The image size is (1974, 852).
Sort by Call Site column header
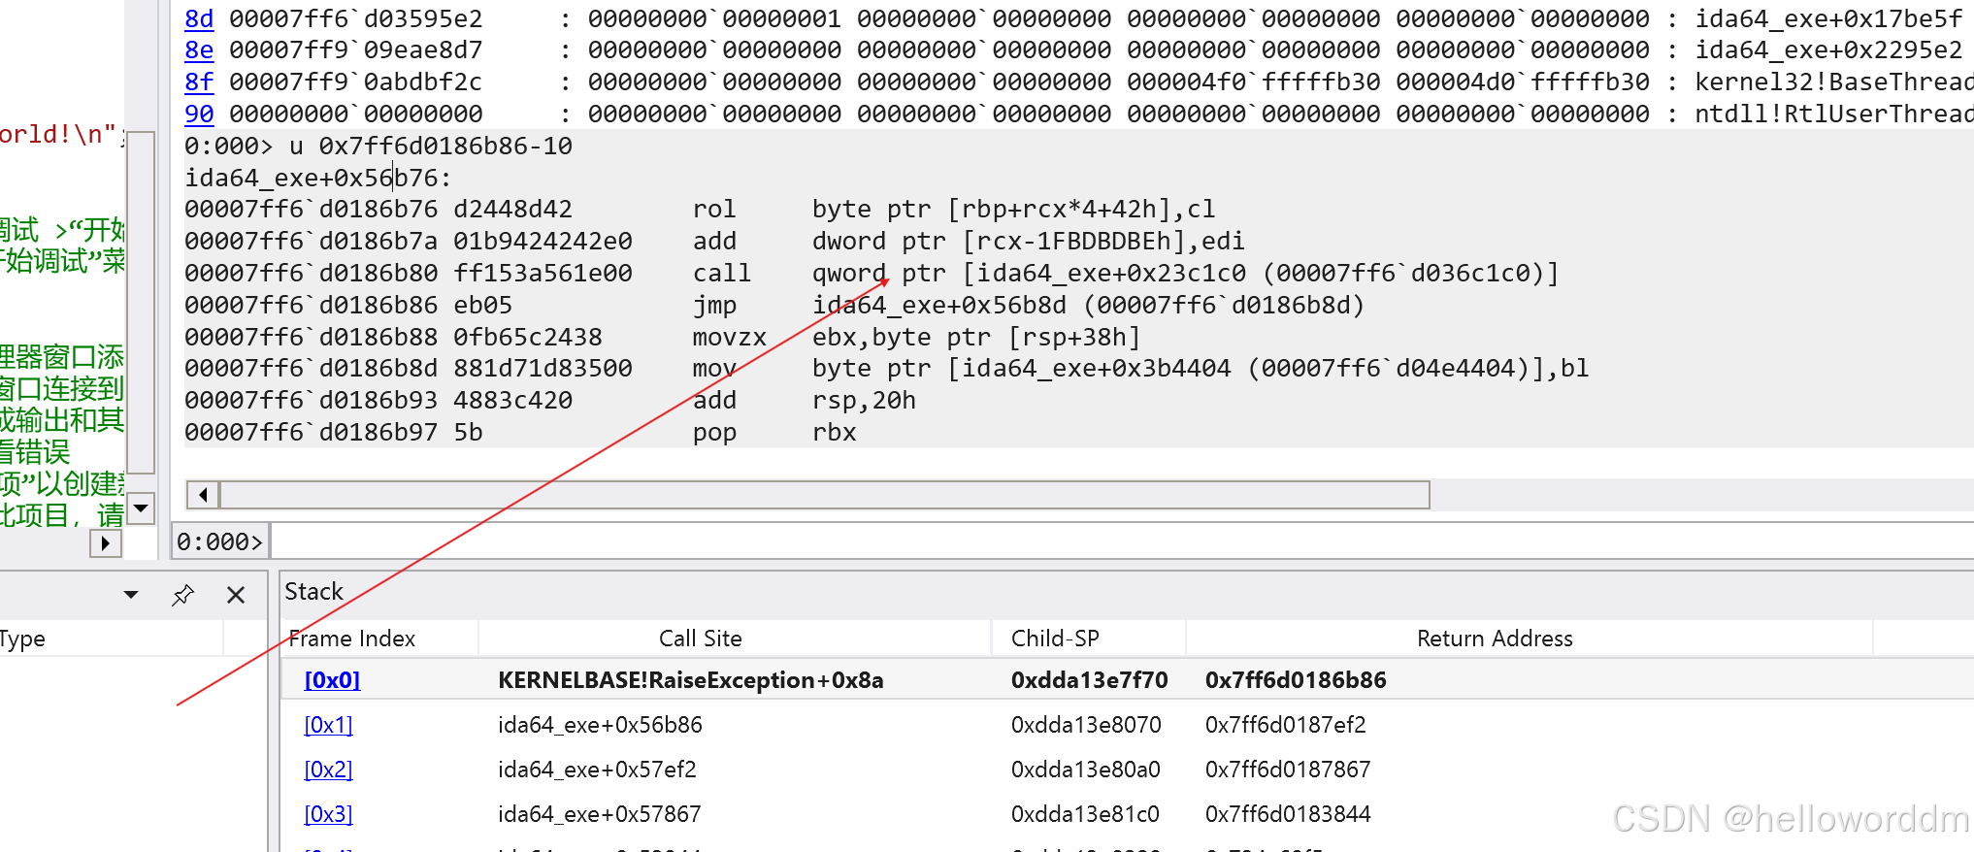coord(701,639)
